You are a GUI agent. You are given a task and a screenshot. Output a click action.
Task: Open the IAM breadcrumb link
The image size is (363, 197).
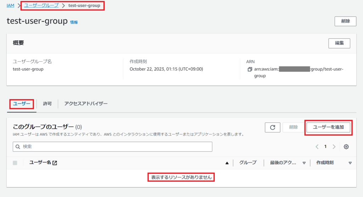coord(10,6)
